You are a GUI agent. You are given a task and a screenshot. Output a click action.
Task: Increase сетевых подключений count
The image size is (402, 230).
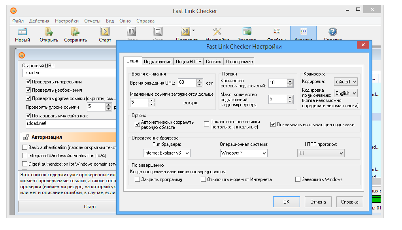tap(290, 81)
